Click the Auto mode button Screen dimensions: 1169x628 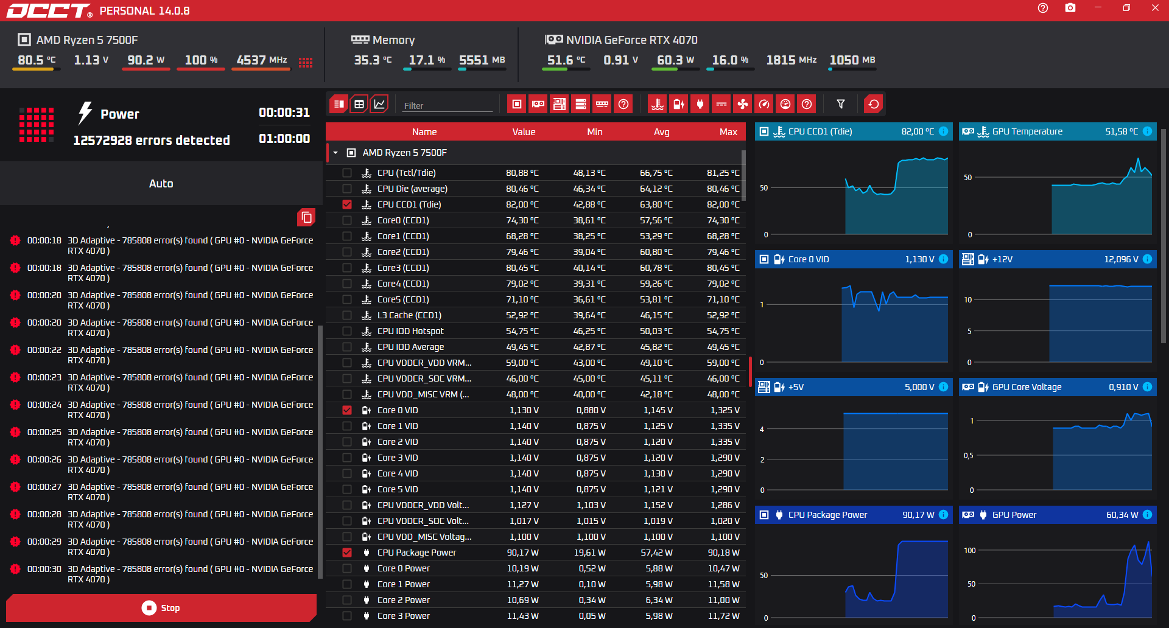161,183
